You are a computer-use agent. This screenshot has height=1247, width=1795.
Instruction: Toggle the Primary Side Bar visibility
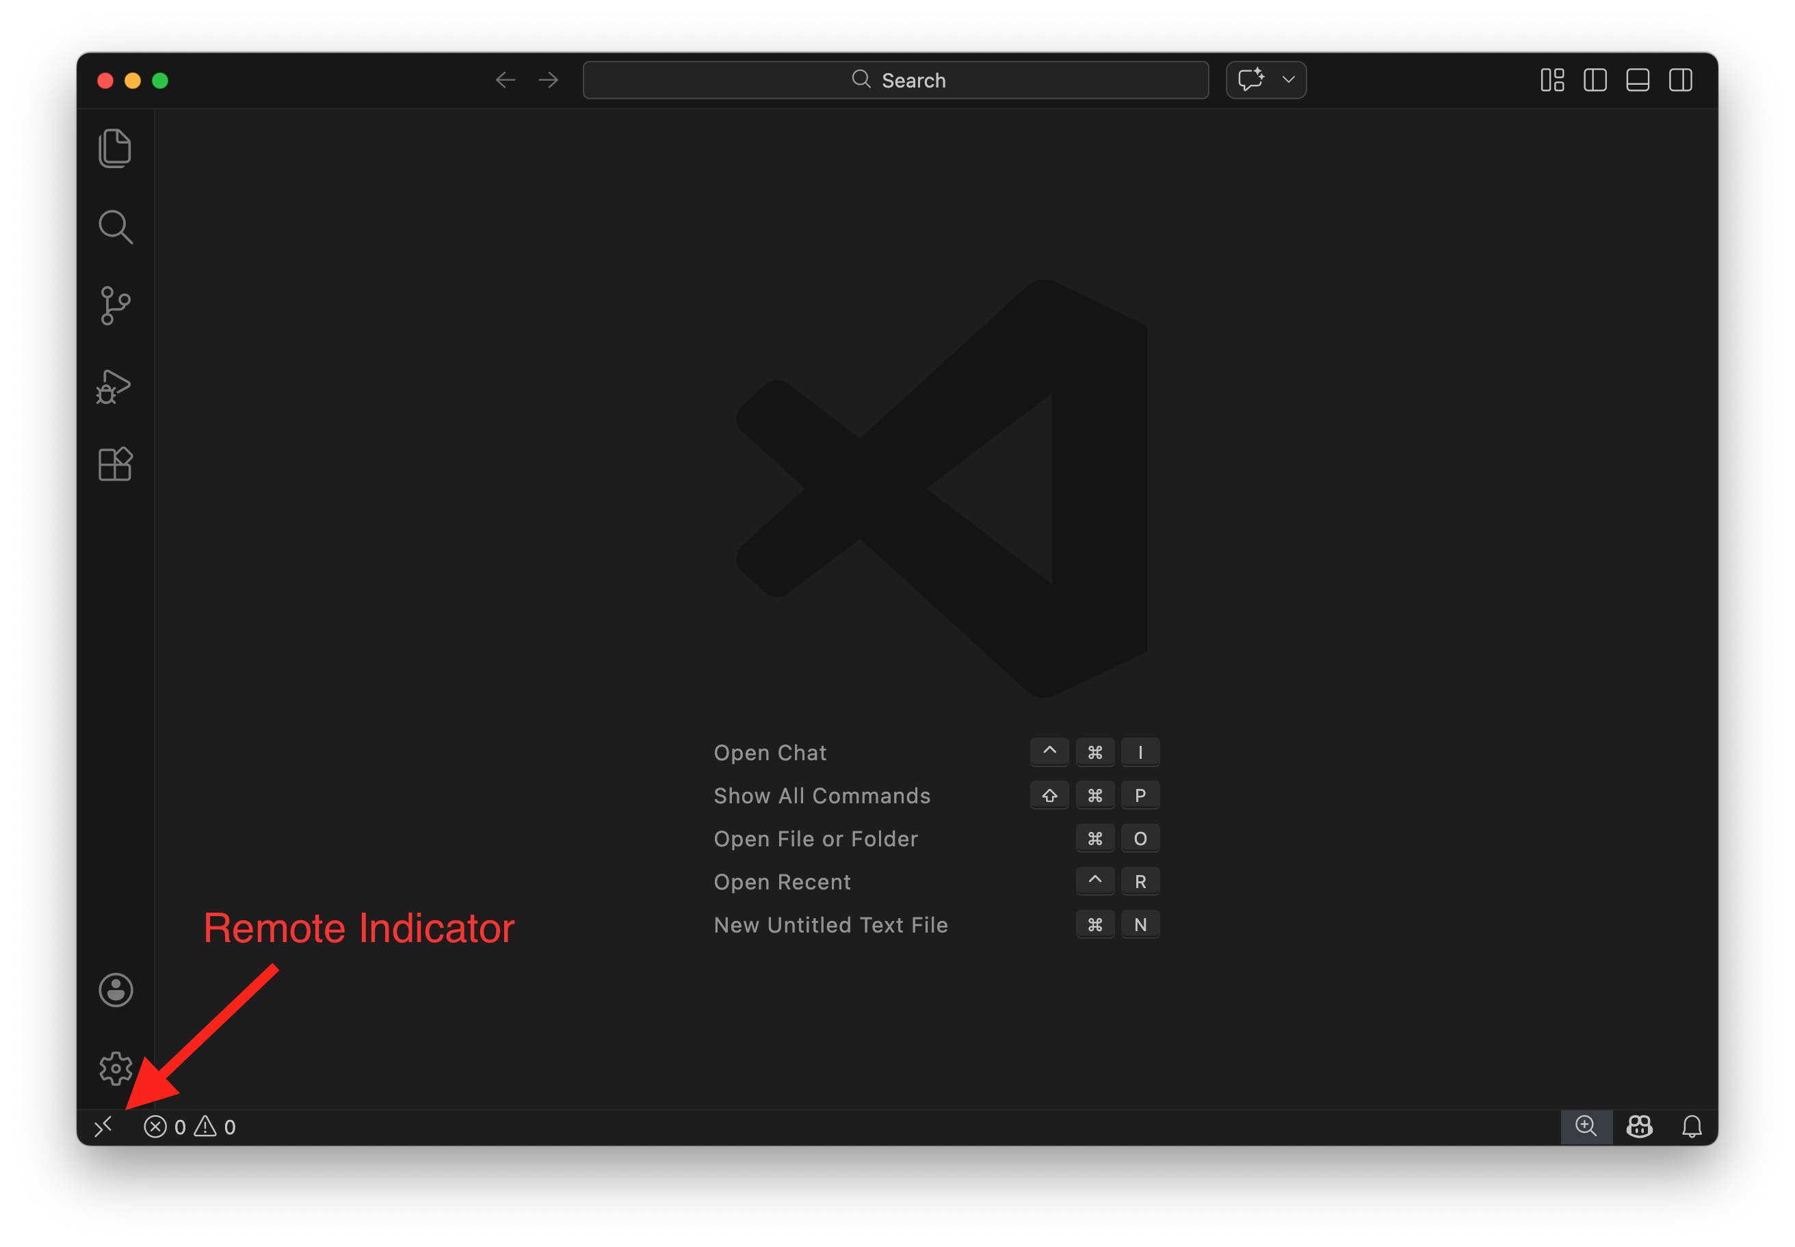coord(1595,80)
